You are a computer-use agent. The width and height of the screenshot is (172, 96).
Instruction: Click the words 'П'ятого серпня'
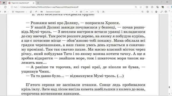click(40, 85)
